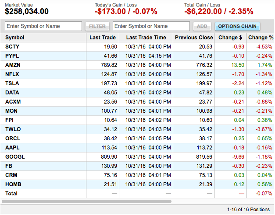Screen dimensions: 275x215
Task: Click the FILTER button
Action: coord(97,26)
